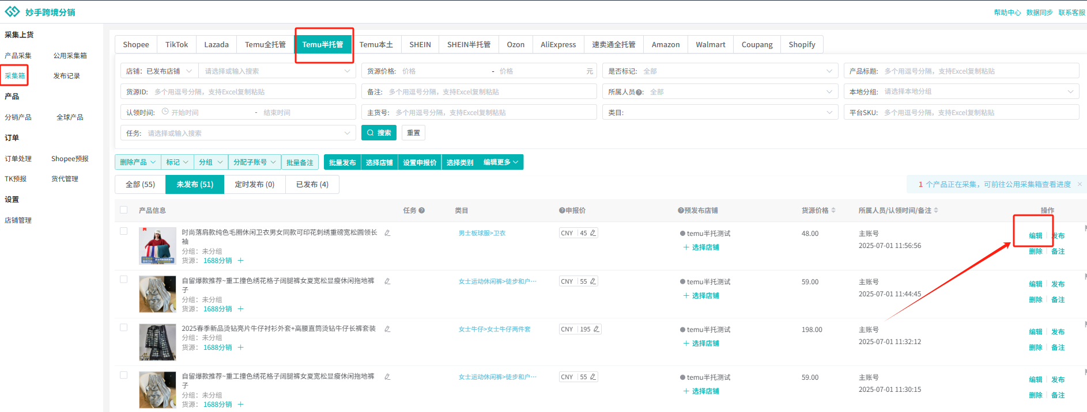Viewport: 1087px width, 412px height.
Task: Sort by 货源价格 column arrows
Action: [833, 211]
